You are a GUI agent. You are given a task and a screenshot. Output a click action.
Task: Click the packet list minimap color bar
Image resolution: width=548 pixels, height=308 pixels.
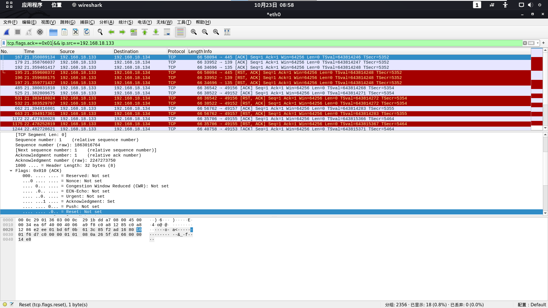coord(537,88)
